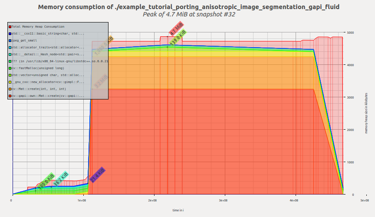Click the 'time in i' axis label
This screenshot has width=375, height=217.
pyautogui.click(x=178, y=210)
